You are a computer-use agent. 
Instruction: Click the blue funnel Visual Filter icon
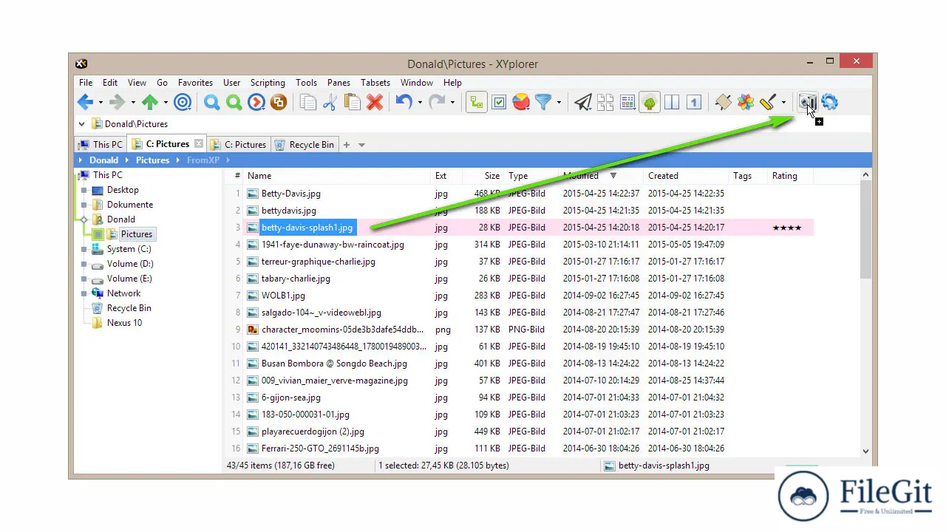(543, 103)
